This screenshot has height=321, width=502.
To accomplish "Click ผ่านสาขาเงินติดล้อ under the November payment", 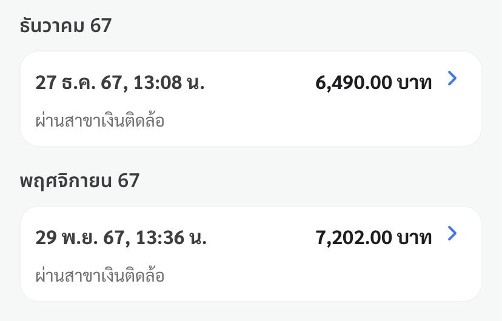I will (100, 276).
